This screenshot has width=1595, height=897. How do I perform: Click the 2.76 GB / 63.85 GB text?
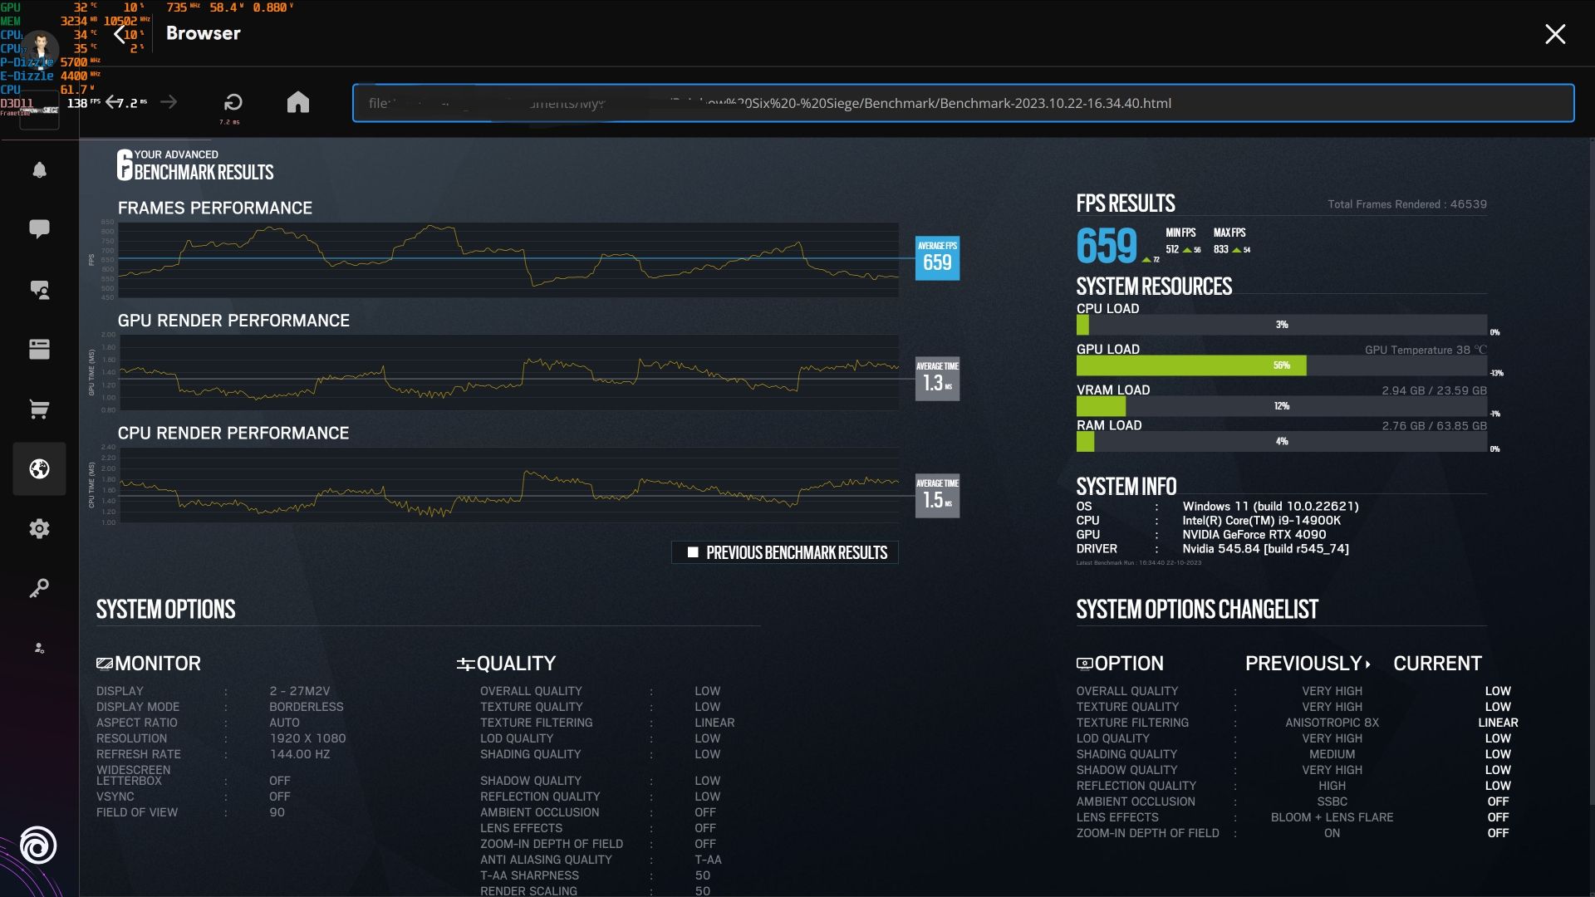1435,426
